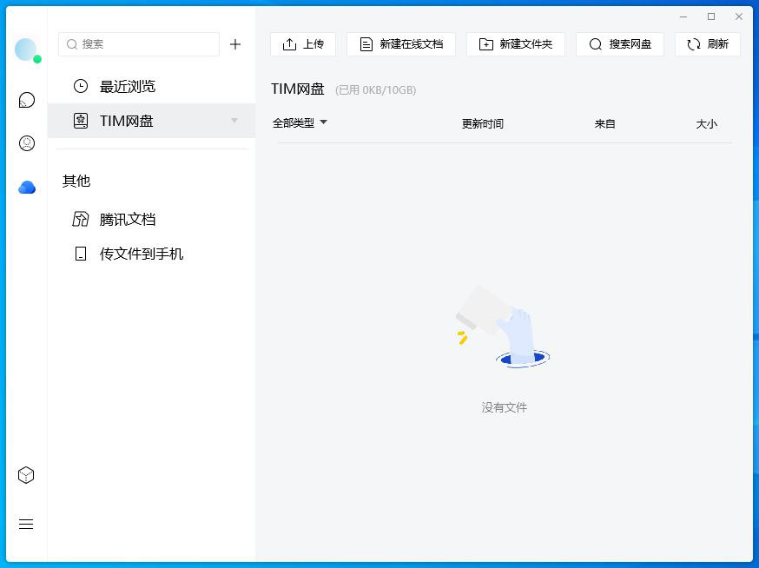Select the cloud drive icon in sidebar

26,187
